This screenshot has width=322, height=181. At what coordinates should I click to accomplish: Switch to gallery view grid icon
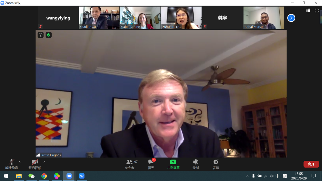(308, 10)
